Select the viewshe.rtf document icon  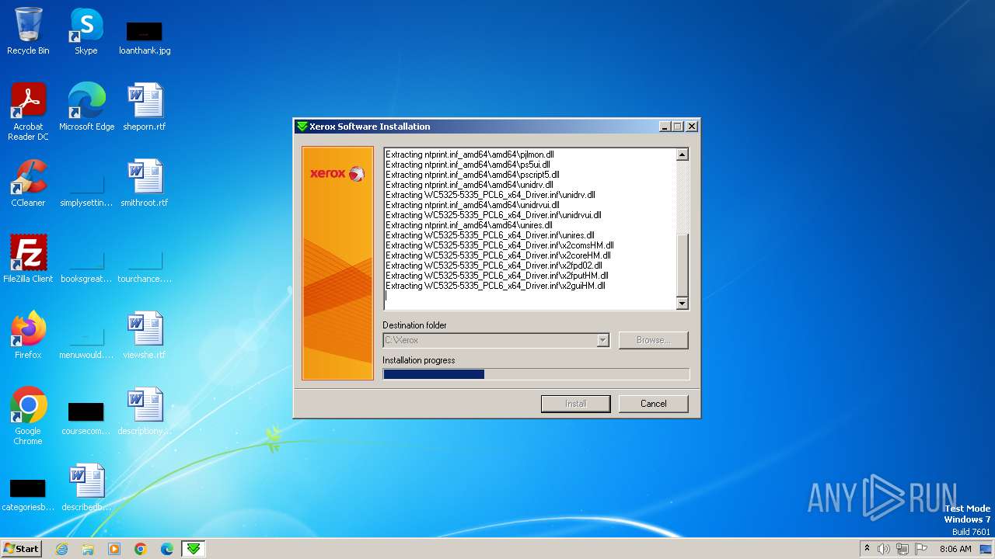click(144, 335)
